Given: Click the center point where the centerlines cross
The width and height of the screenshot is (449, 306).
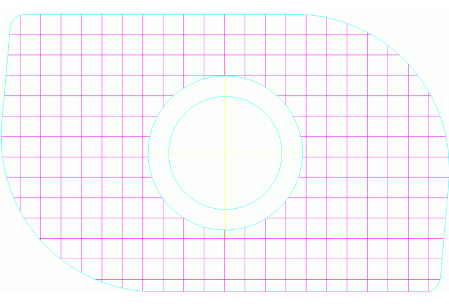Looking at the screenshot, I should pos(225,153).
